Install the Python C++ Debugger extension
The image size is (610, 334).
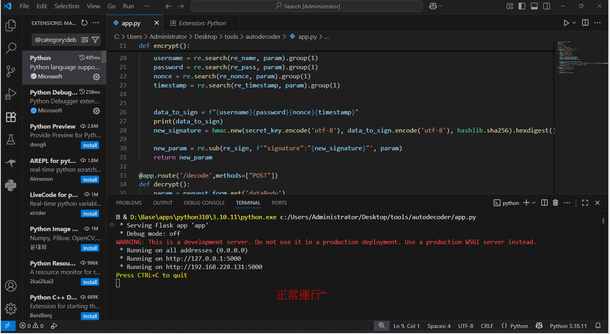[x=90, y=316]
